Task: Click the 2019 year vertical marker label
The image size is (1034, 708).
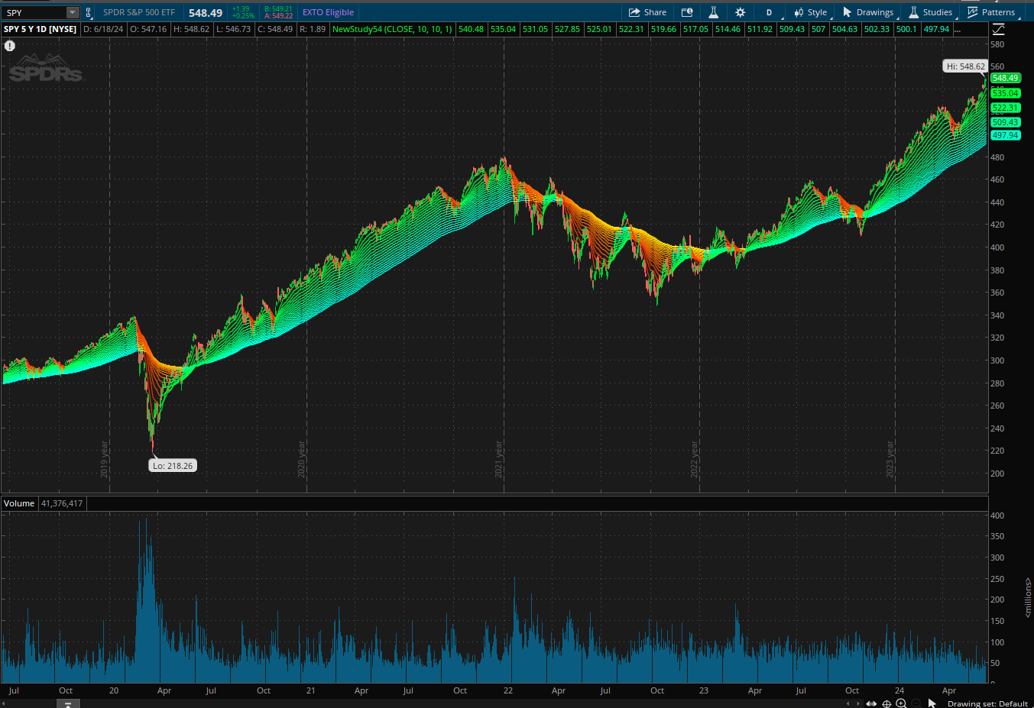Action: (105, 459)
